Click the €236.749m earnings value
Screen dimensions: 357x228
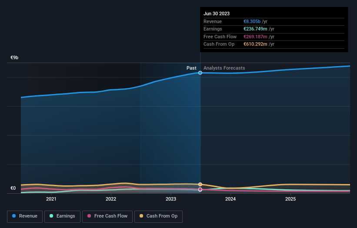click(x=255, y=29)
